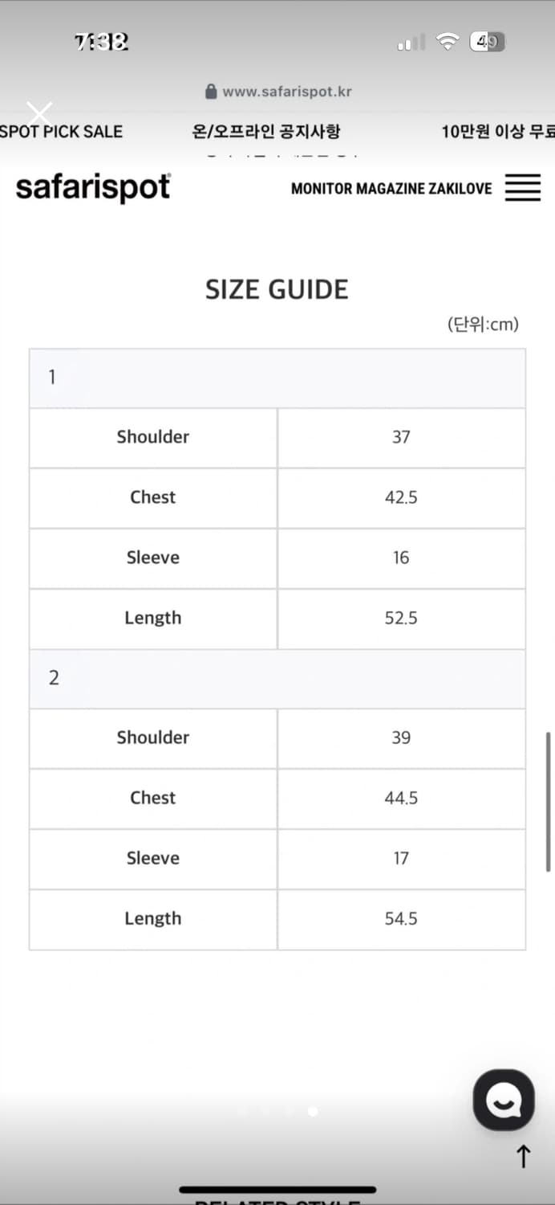Screen dimensions: 555x1205
Task: Tap the battery indicator icon
Action: (487, 42)
